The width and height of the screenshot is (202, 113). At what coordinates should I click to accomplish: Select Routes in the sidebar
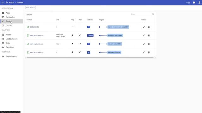click(x=12, y=21)
